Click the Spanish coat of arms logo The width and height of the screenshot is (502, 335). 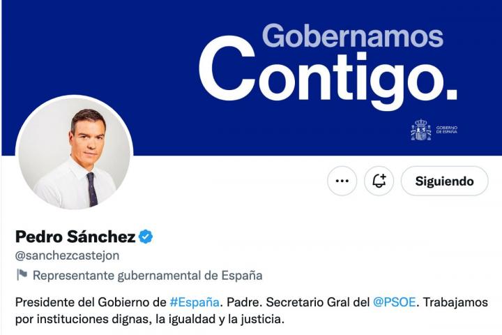[420, 130]
